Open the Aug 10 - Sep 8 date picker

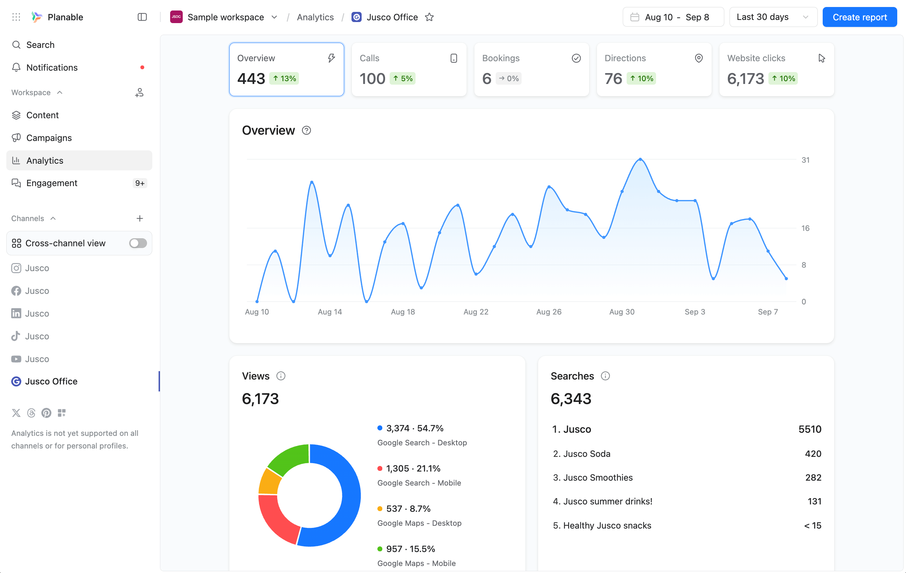[x=673, y=17]
